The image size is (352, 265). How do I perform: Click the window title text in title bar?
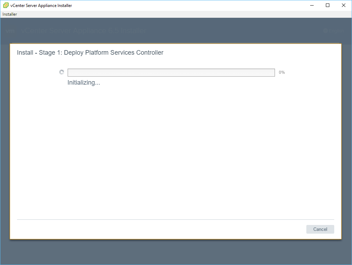[x=41, y=6]
